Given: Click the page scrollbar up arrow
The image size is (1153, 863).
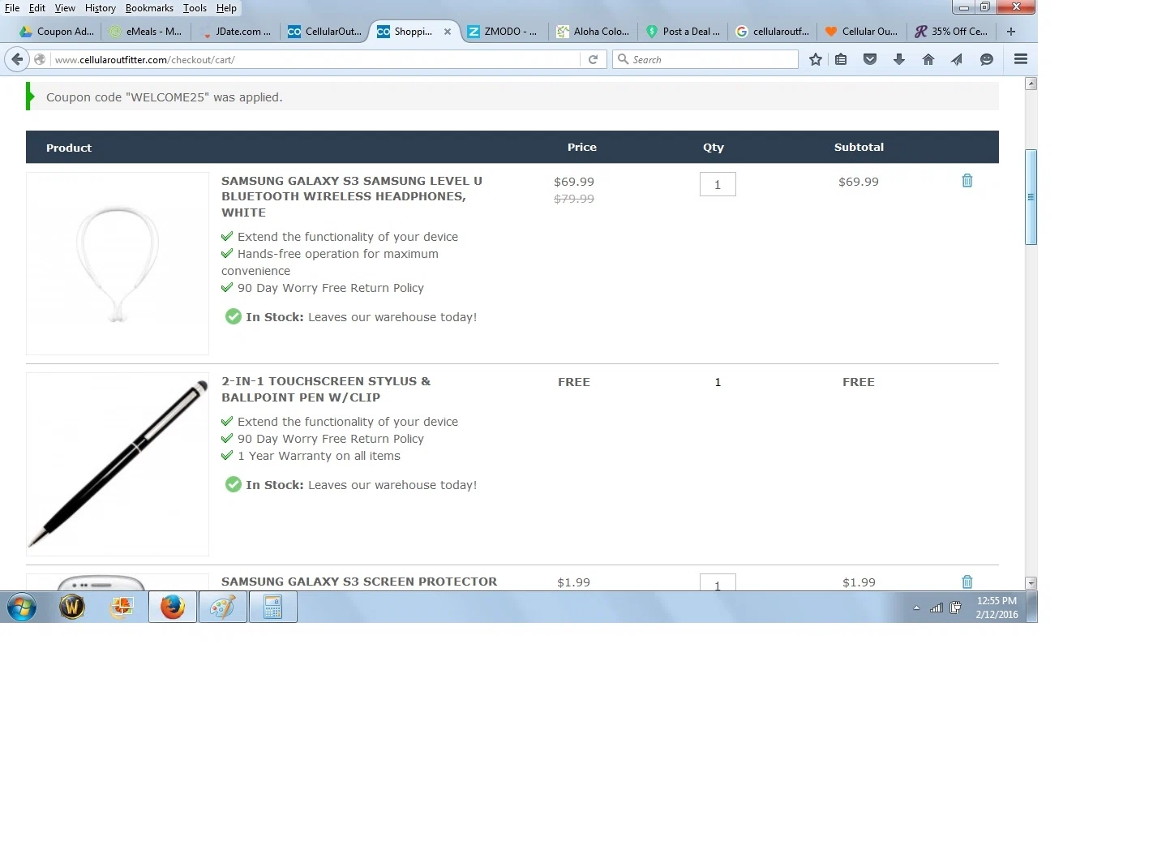Looking at the screenshot, I should click(1031, 84).
